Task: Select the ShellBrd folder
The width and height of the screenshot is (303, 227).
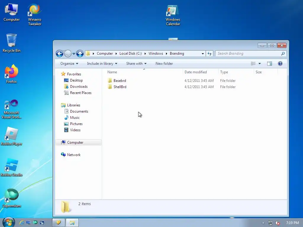Action: (x=117, y=87)
